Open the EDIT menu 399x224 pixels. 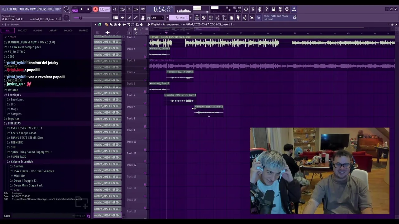(10, 9)
